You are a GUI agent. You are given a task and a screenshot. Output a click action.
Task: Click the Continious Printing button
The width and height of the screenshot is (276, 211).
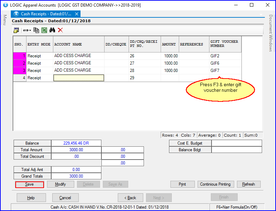(x=216, y=184)
